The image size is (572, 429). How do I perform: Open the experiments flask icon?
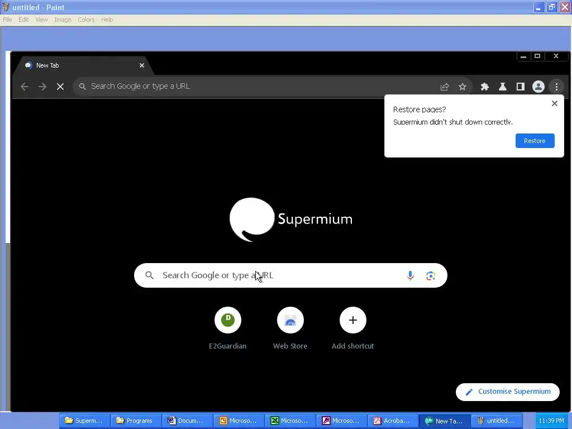(x=503, y=87)
